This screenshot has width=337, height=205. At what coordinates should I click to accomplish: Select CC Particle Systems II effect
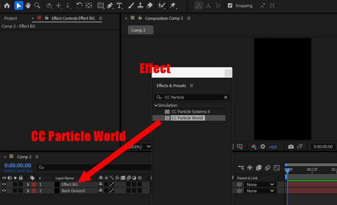[x=191, y=112]
